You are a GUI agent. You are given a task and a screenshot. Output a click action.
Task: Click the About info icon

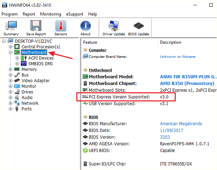tap(86, 26)
